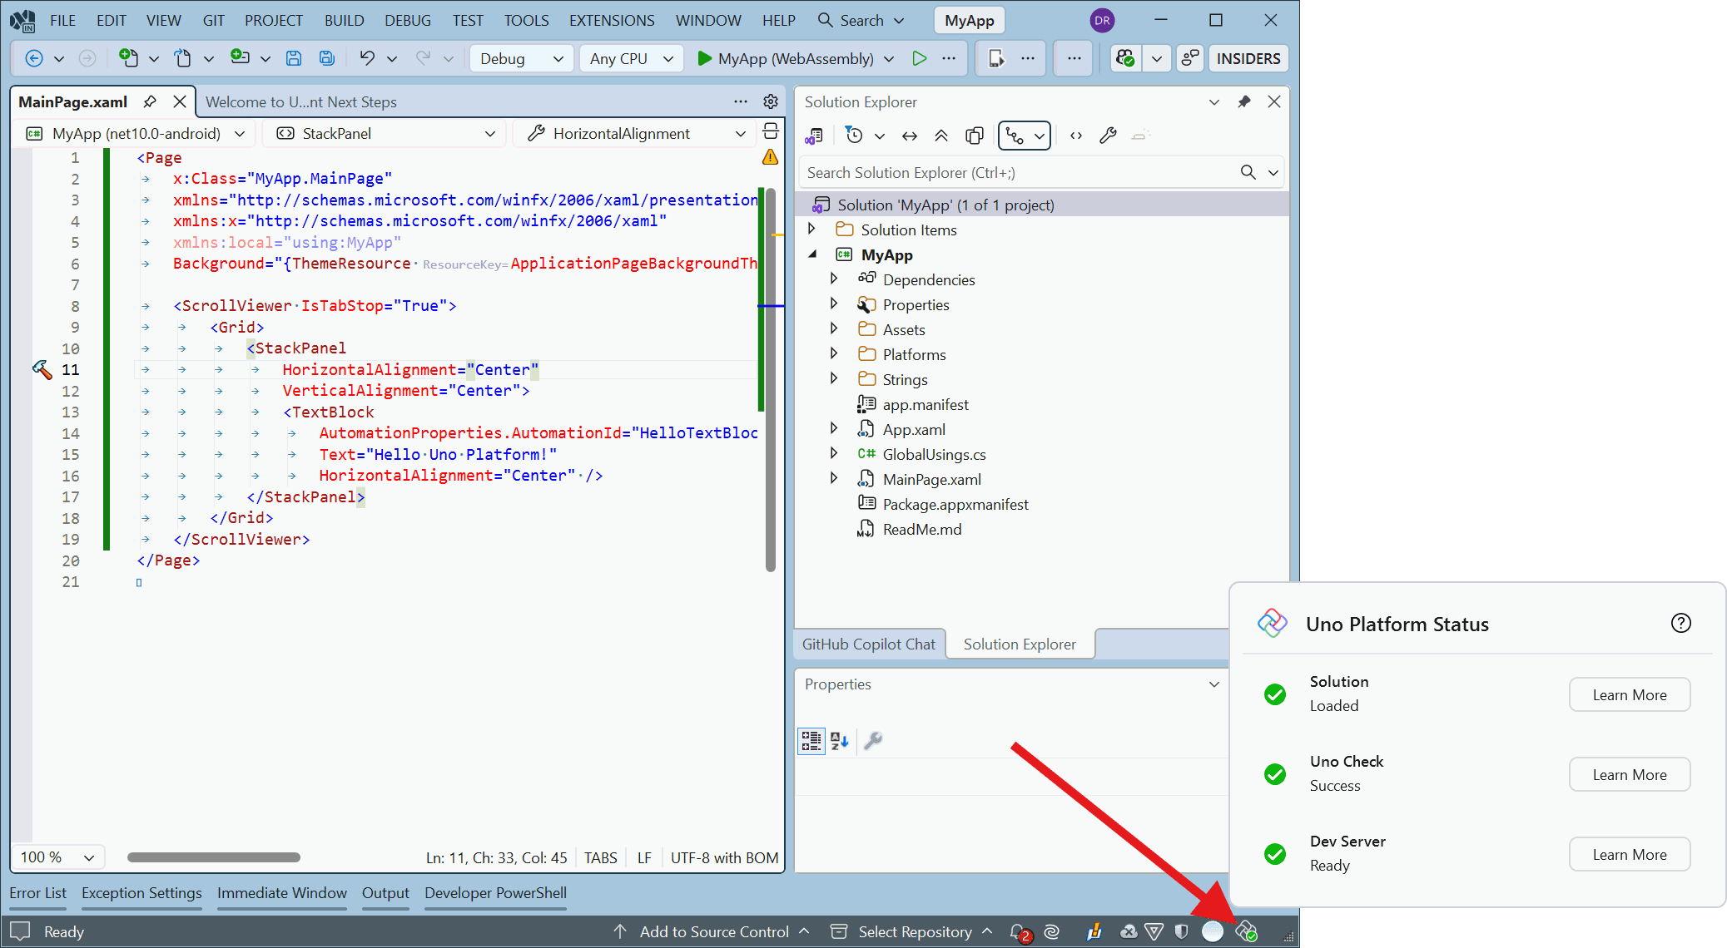Toggle the vertical split view in XAML editor
This screenshot has width=1727, height=948.
pyautogui.click(x=770, y=131)
